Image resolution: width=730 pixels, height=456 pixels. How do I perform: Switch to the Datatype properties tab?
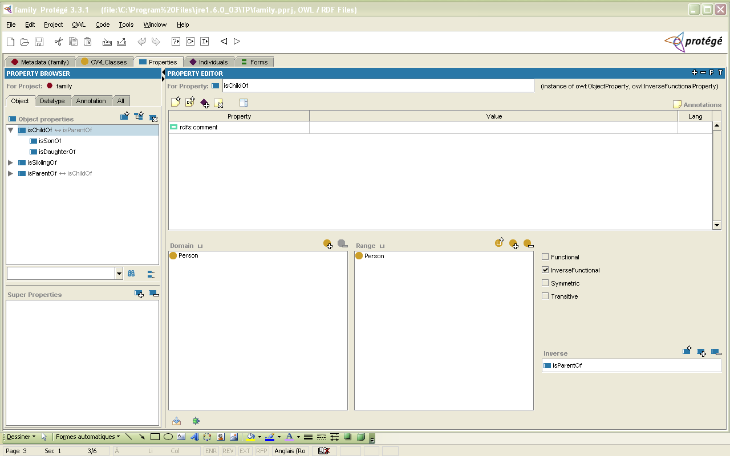pyautogui.click(x=52, y=101)
